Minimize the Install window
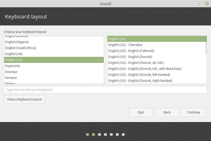 click(x=199, y=4)
